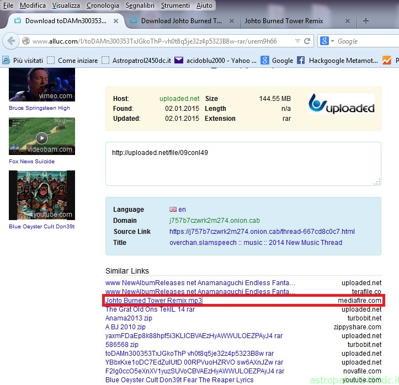The width and height of the screenshot is (399, 385).
Task: Open the overchan.slamspeech 2014 New Music Thread title
Action: point(256,242)
